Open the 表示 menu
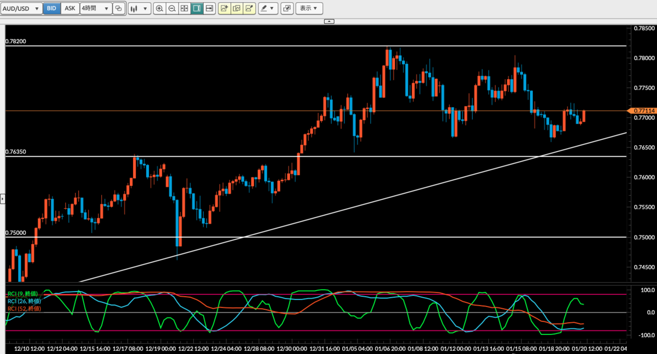Viewport: 657px width, 354px height. click(x=309, y=8)
